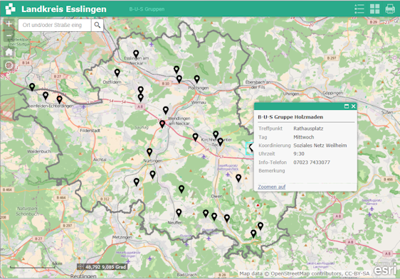This screenshot has width=400, height=279.
Task: Select the marker at Ostfildern
Action: (117, 73)
